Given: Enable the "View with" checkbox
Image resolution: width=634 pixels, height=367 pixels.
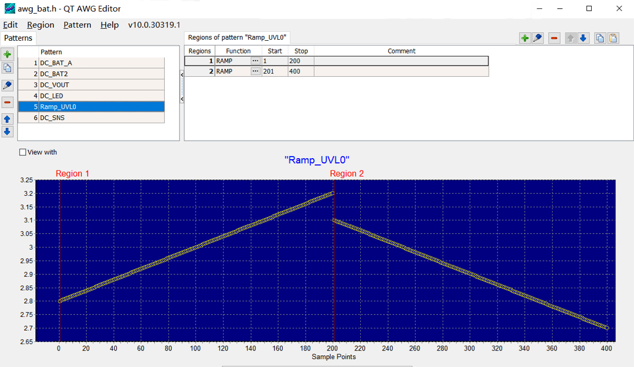Looking at the screenshot, I should point(22,152).
